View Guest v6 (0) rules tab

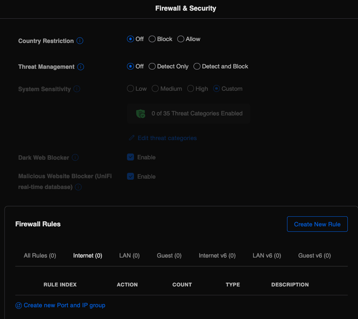[x=315, y=256]
